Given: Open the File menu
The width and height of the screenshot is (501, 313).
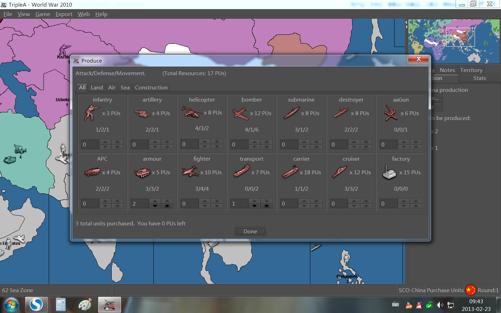Looking at the screenshot, I should [8, 14].
